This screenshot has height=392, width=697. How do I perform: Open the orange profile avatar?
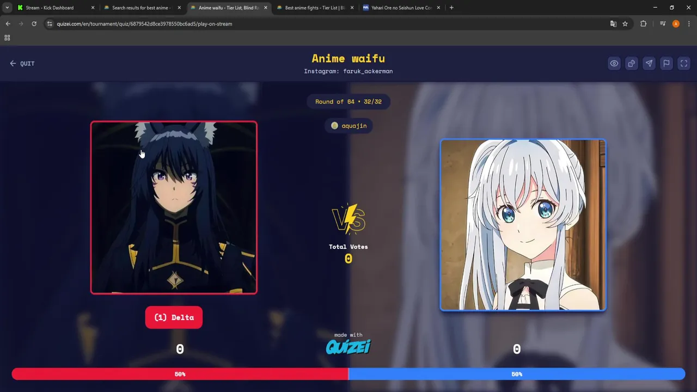tap(676, 24)
